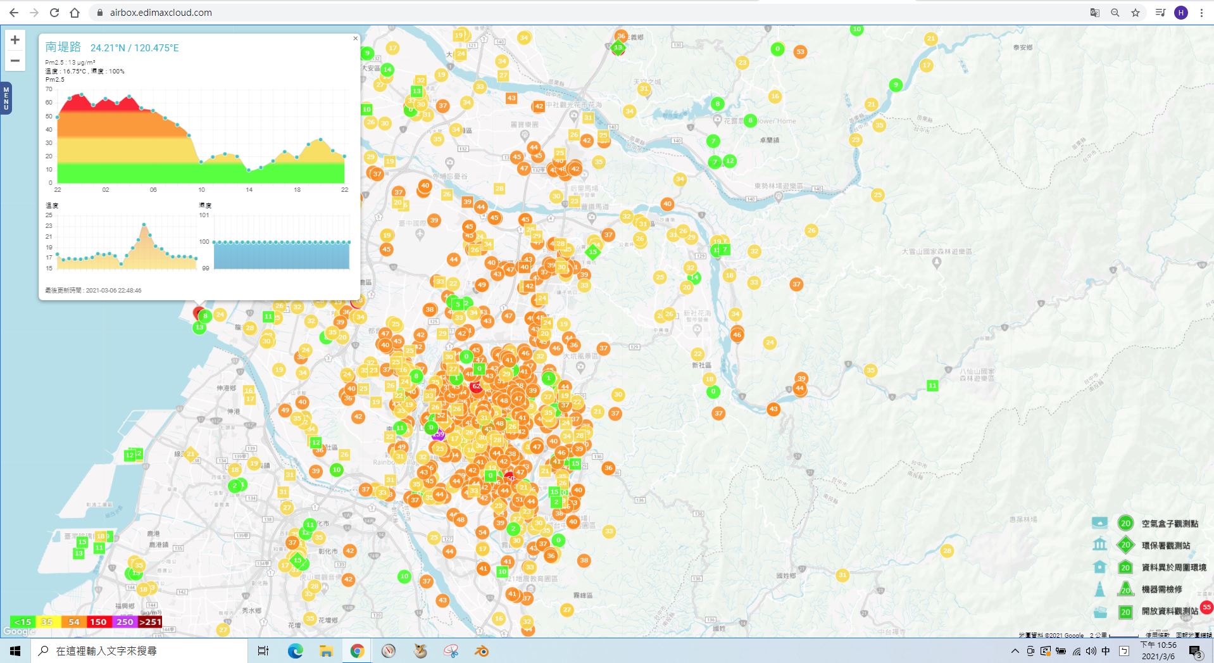Zoom in the map with plus button
The height and width of the screenshot is (663, 1214).
[x=15, y=40]
